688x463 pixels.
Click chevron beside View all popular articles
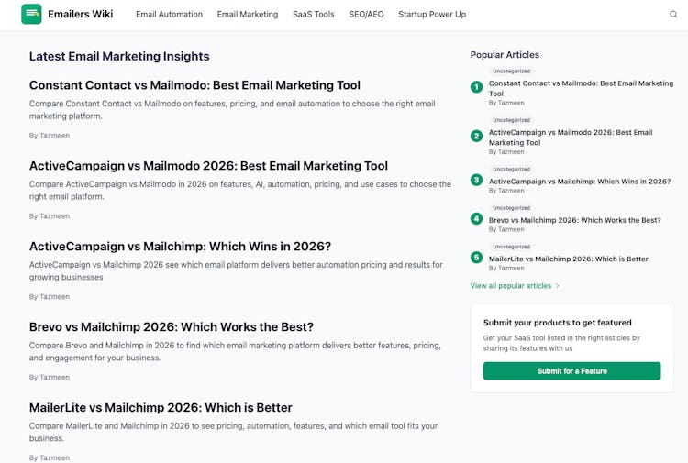pyautogui.click(x=558, y=286)
